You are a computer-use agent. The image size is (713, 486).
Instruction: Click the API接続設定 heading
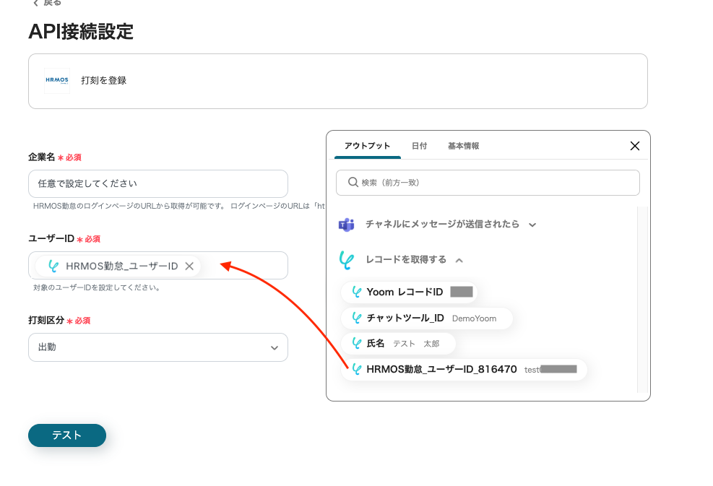[81, 32]
